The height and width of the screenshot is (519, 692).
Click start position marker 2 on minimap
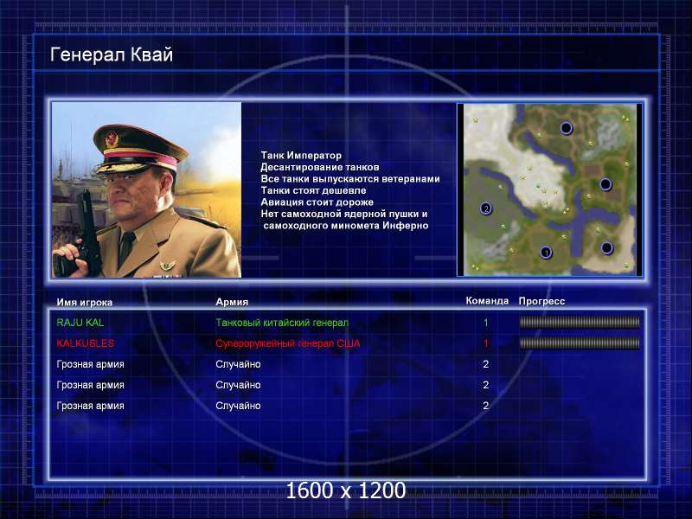[485, 208]
